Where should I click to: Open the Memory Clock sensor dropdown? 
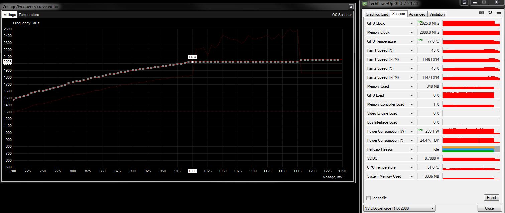pyautogui.click(x=412, y=32)
